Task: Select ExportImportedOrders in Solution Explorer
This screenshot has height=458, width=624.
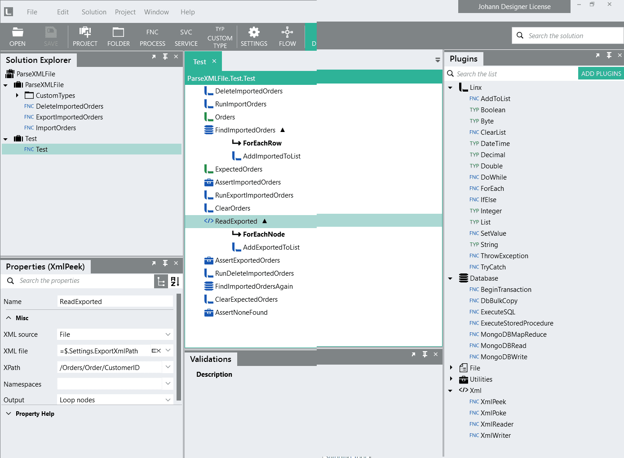Action: pos(69,117)
